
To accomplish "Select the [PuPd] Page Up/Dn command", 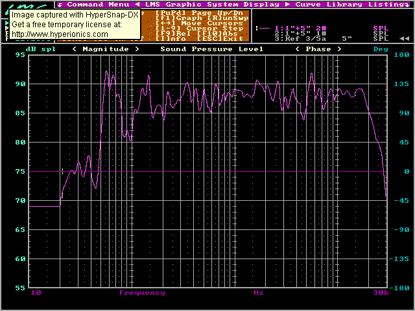I will (199, 13).
